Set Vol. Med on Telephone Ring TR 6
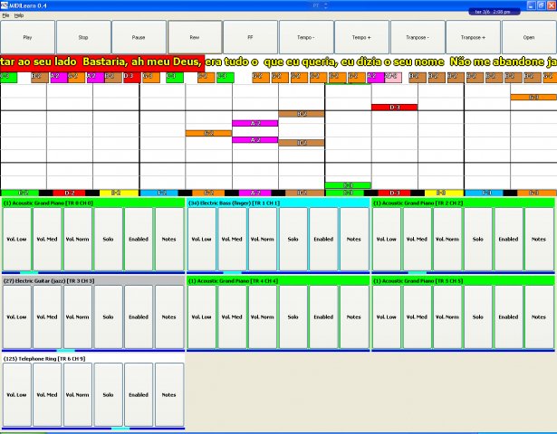 point(47,394)
